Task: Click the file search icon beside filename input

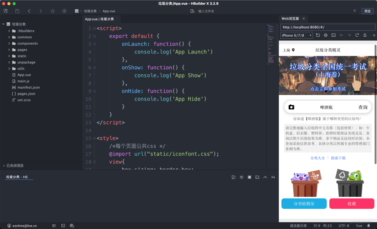Action: [192, 11]
